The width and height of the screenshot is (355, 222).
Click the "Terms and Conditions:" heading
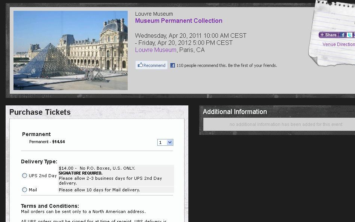tap(50, 206)
